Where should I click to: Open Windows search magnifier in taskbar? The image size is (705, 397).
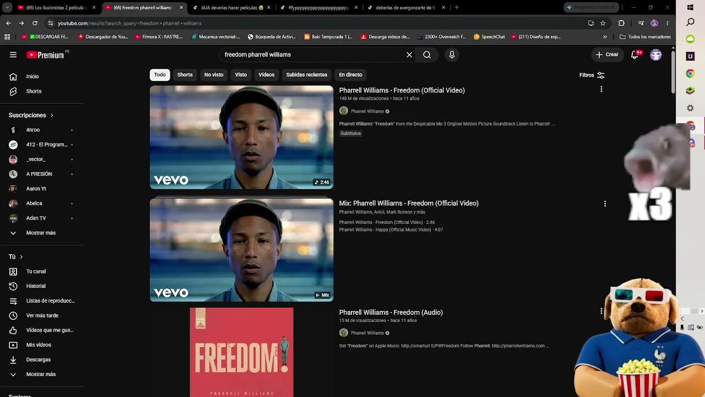click(x=690, y=23)
